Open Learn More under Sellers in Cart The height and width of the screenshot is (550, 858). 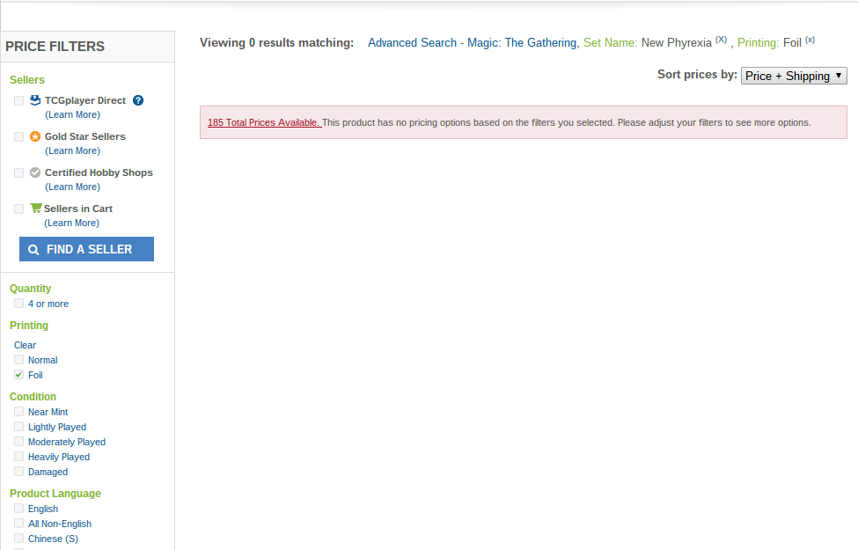click(x=71, y=223)
